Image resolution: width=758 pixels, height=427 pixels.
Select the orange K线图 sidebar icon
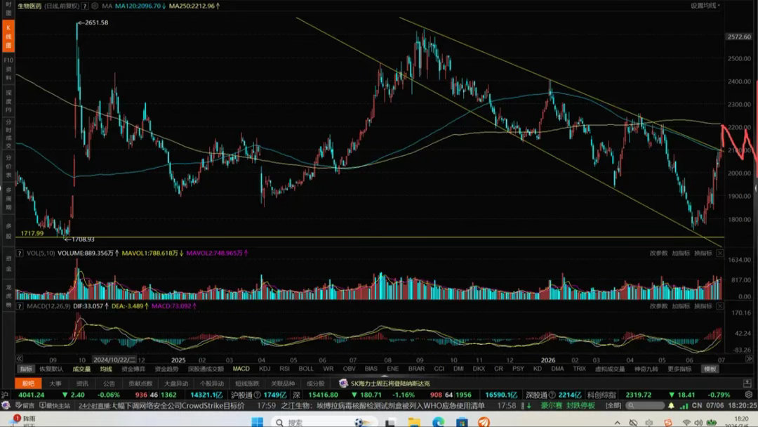click(x=8, y=36)
